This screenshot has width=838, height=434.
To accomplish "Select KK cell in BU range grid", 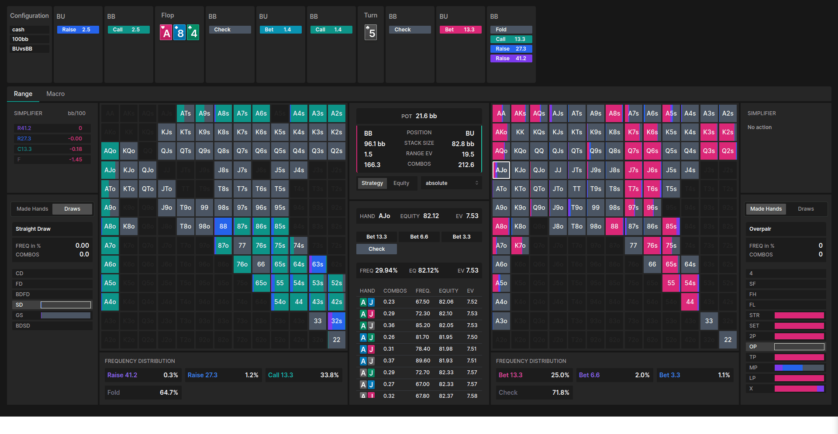I will (520, 132).
